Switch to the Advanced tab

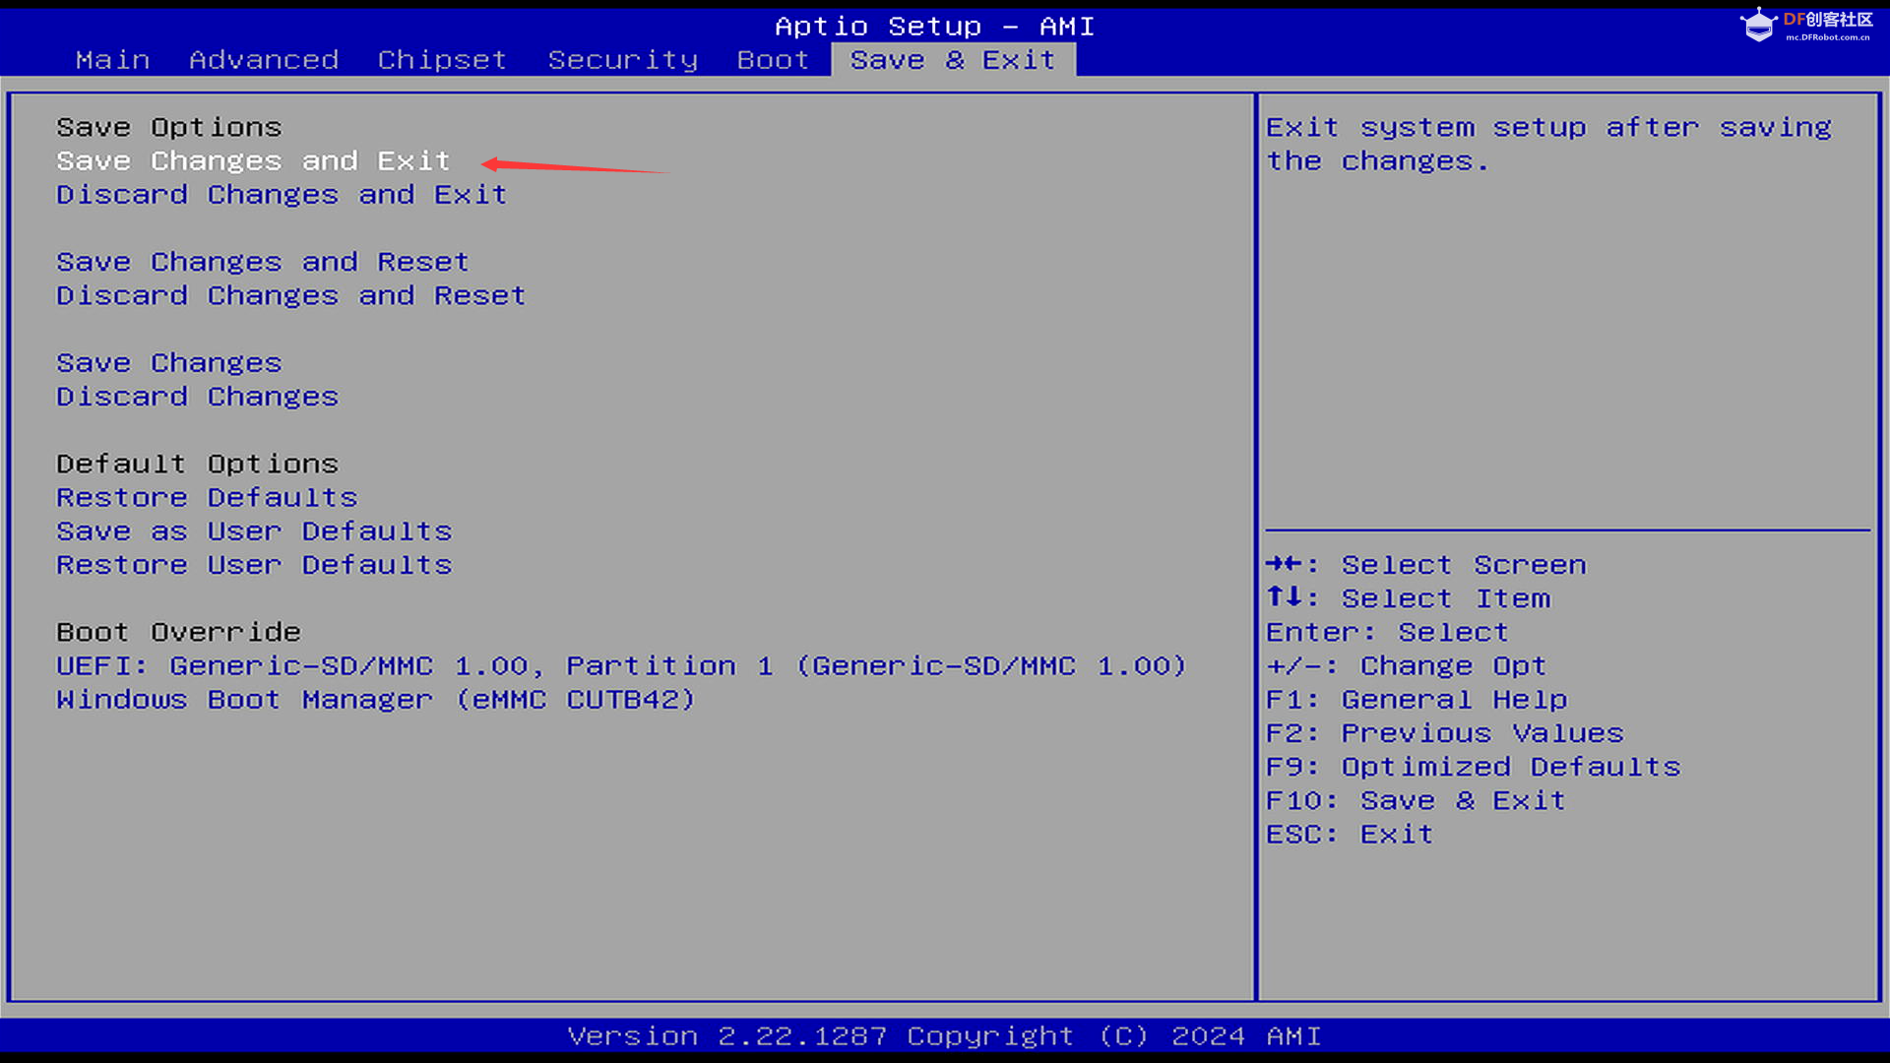(264, 60)
